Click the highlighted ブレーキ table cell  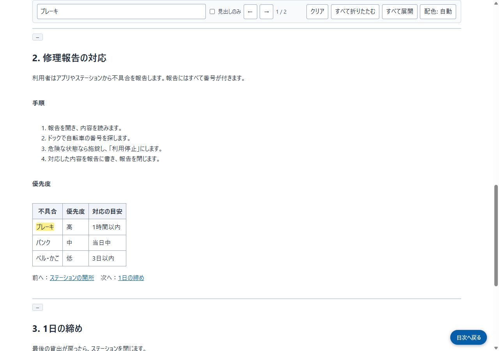(x=48, y=227)
